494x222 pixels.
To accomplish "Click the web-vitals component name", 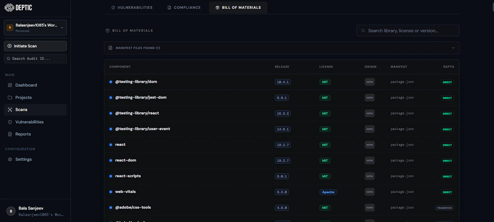I will 125,192.
